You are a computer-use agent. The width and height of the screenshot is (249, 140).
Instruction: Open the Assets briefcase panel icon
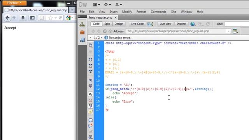coord(82,32)
